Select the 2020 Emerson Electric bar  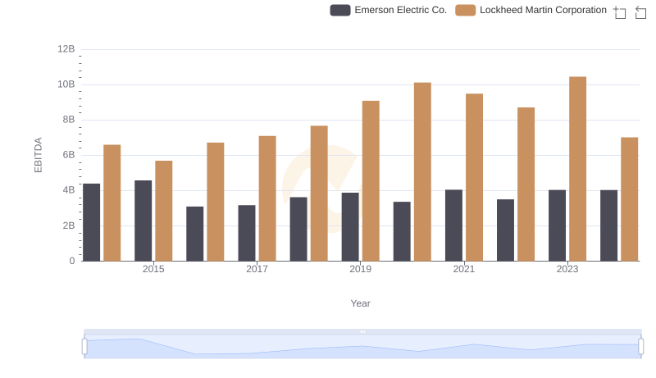point(402,232)
